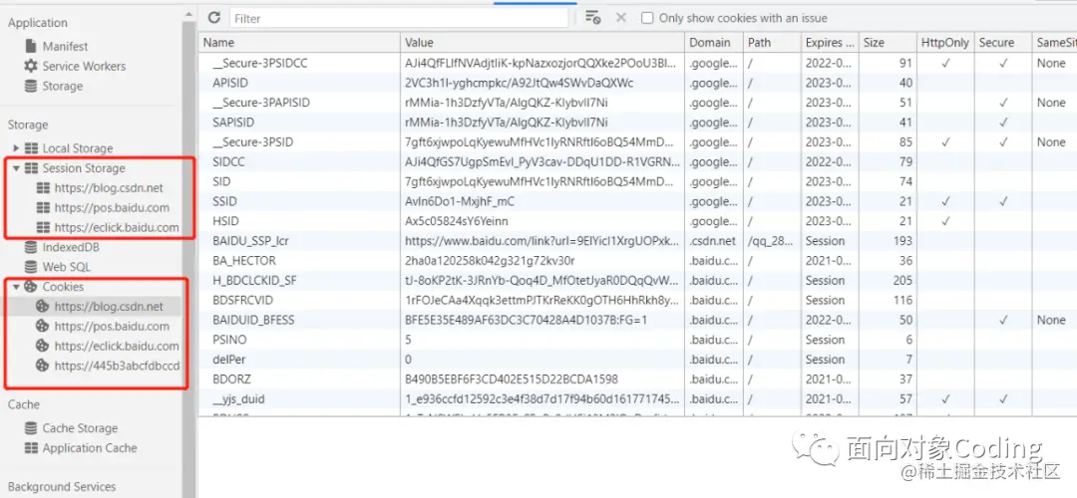Sort cookies by the HttpOnly column header
Viewport: 1077px width, 498px height.
[x=945, y=43]
